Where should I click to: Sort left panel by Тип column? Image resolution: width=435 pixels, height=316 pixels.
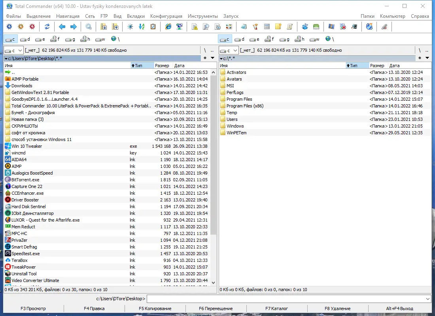(x=142, y=66)
